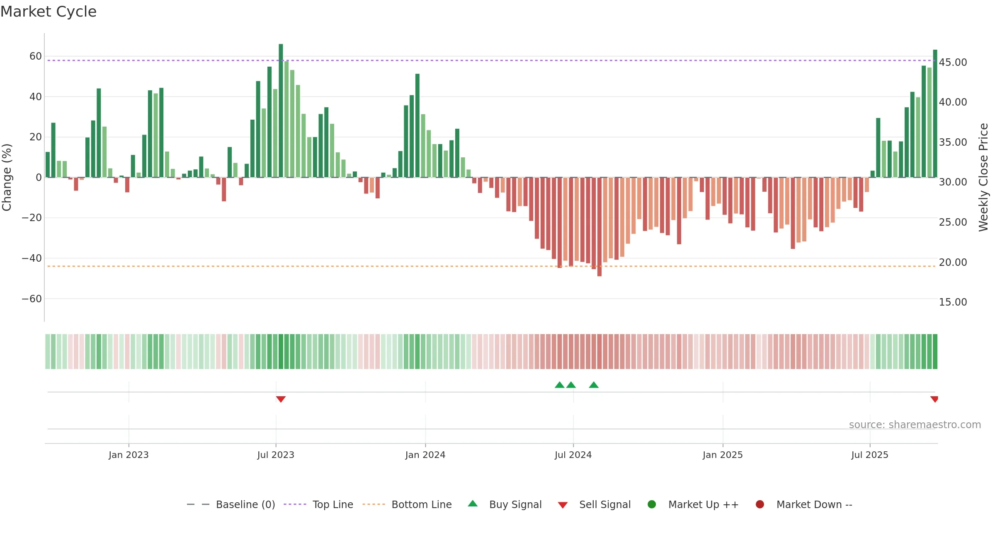The height and width of the screenshot is (559, 995).
Task: Toggle the Buy Signal legend label
Action: coord(515,505)
